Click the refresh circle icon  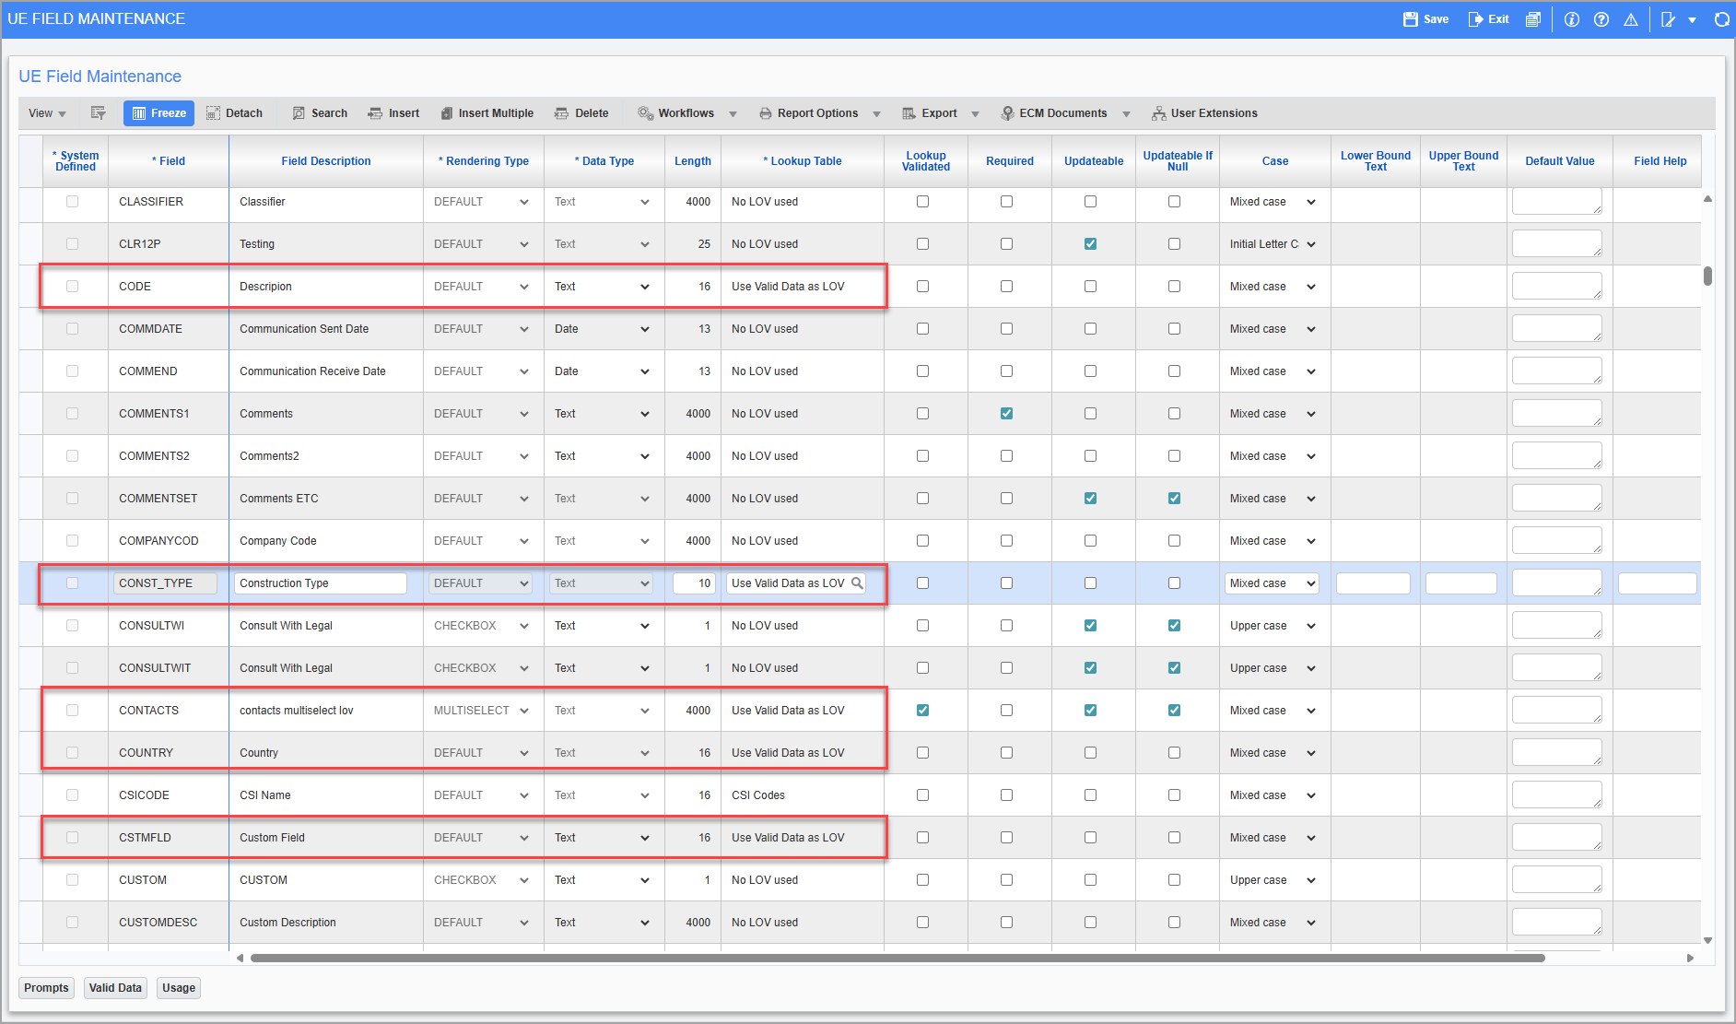(1721, 19)
